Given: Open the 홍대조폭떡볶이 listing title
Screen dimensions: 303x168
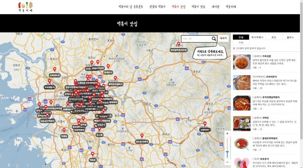Looking at the screenshot, I should click(270, 138).
